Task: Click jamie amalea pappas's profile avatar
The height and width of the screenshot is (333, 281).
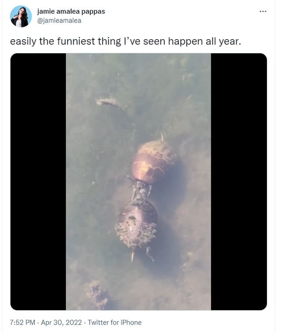Action: click(x=21, y=16)
